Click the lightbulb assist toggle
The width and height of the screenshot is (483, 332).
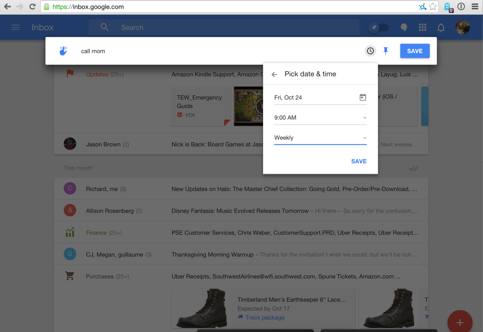tap(404, 27)
